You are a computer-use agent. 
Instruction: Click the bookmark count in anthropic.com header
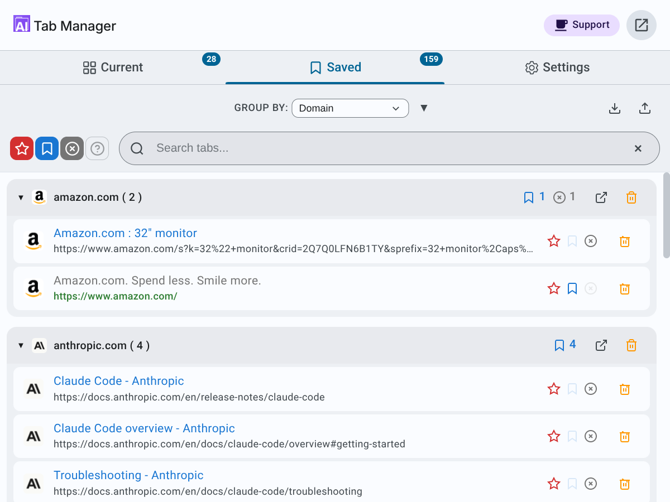tap(565, 345)
